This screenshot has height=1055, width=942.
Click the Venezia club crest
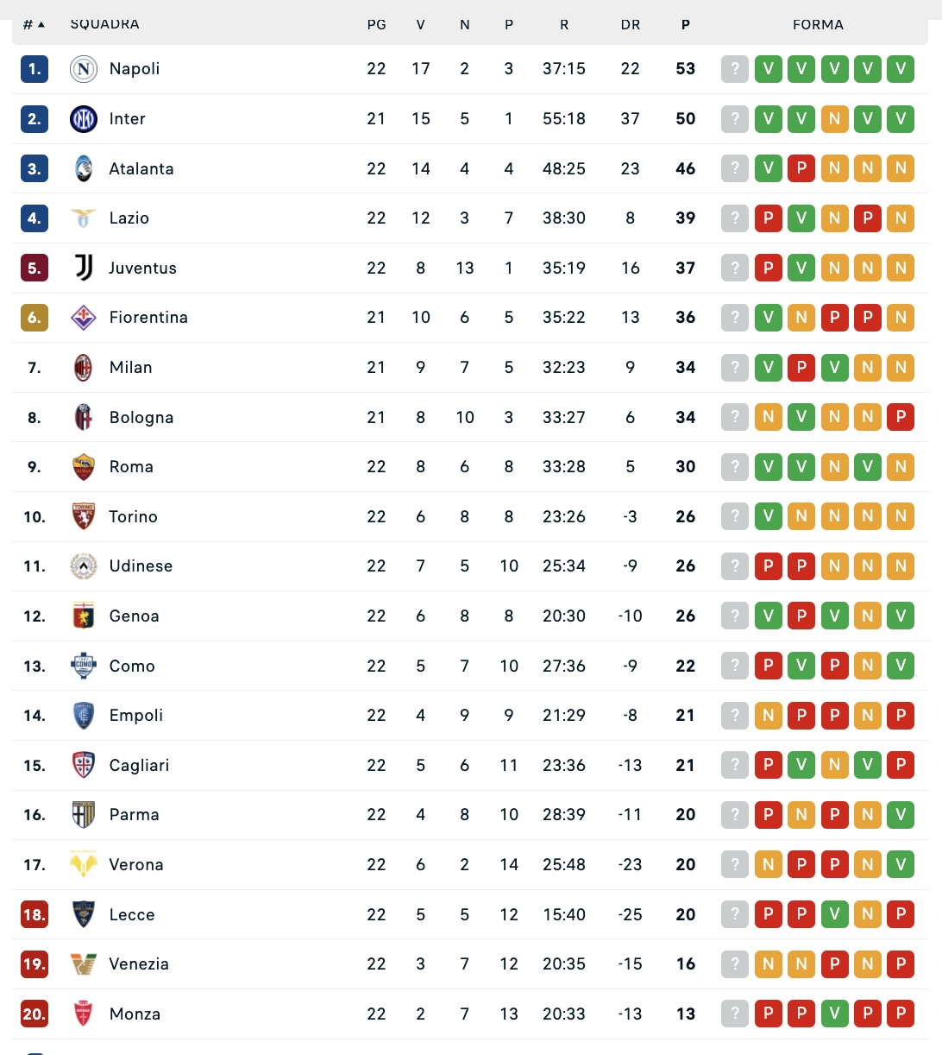(84, 964)
